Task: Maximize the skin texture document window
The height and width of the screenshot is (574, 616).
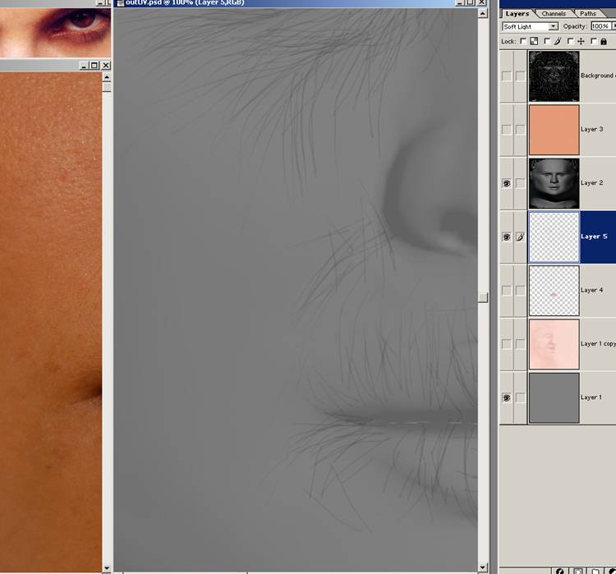Action: click(94, 66)
